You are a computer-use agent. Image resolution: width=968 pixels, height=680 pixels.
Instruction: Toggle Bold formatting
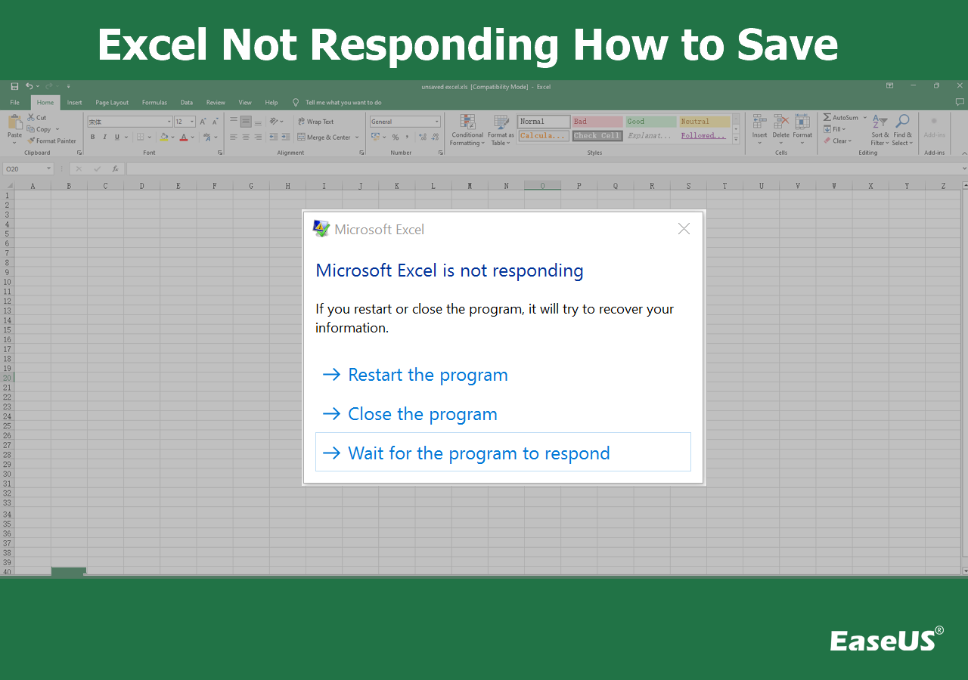92,138
